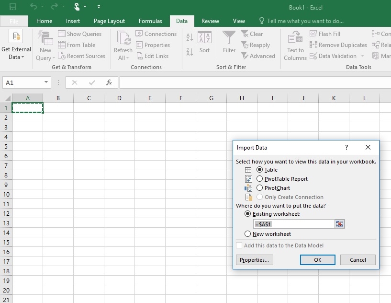Click the Filter funnel icon
This screenshot has height=303, width=391.
coord(229,37)
